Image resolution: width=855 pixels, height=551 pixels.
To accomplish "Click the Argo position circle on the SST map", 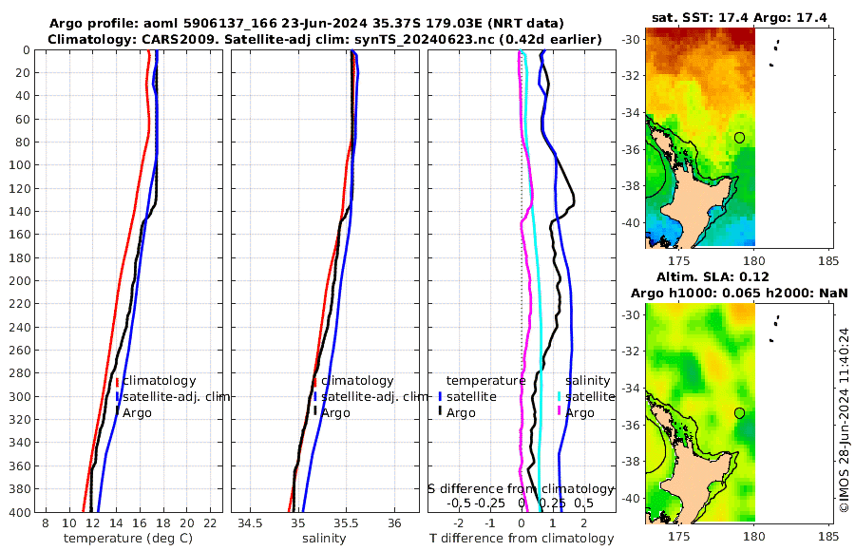I will click(x=739, y=138).
